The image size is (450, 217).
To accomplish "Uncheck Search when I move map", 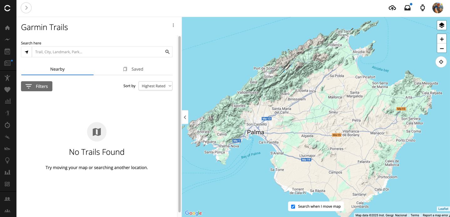I will 293,207.
